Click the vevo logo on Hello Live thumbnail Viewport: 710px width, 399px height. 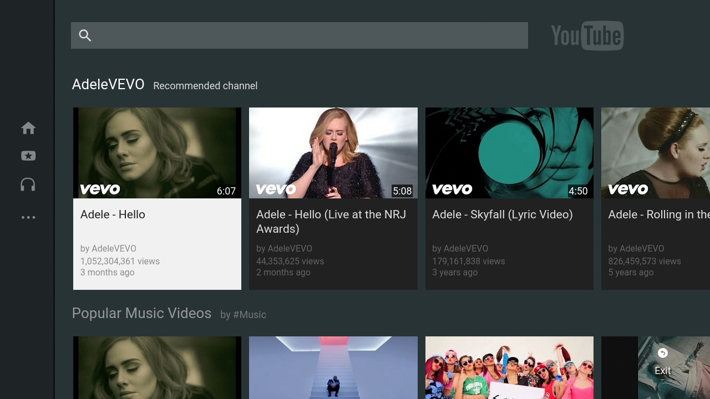click(276, 190)
